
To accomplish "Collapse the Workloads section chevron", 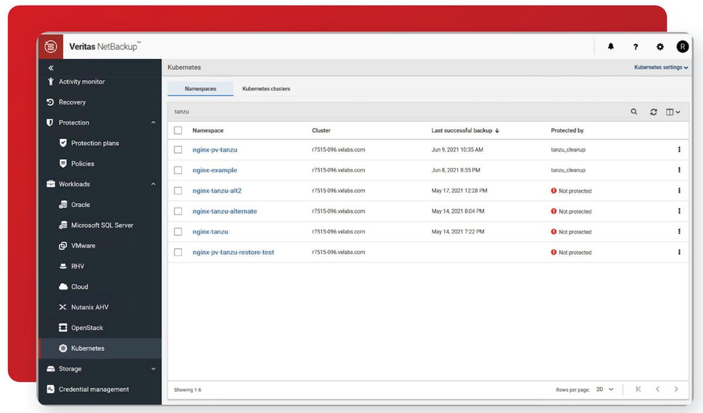I will pyautogui.click(x=153, y=184).
